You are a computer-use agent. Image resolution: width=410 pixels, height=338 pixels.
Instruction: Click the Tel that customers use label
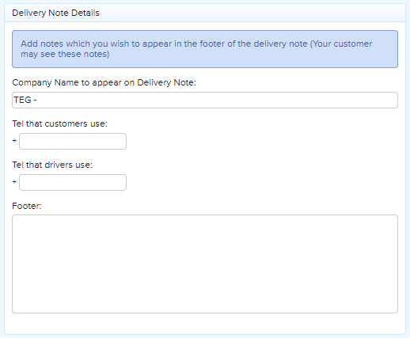tap(59, 123)
